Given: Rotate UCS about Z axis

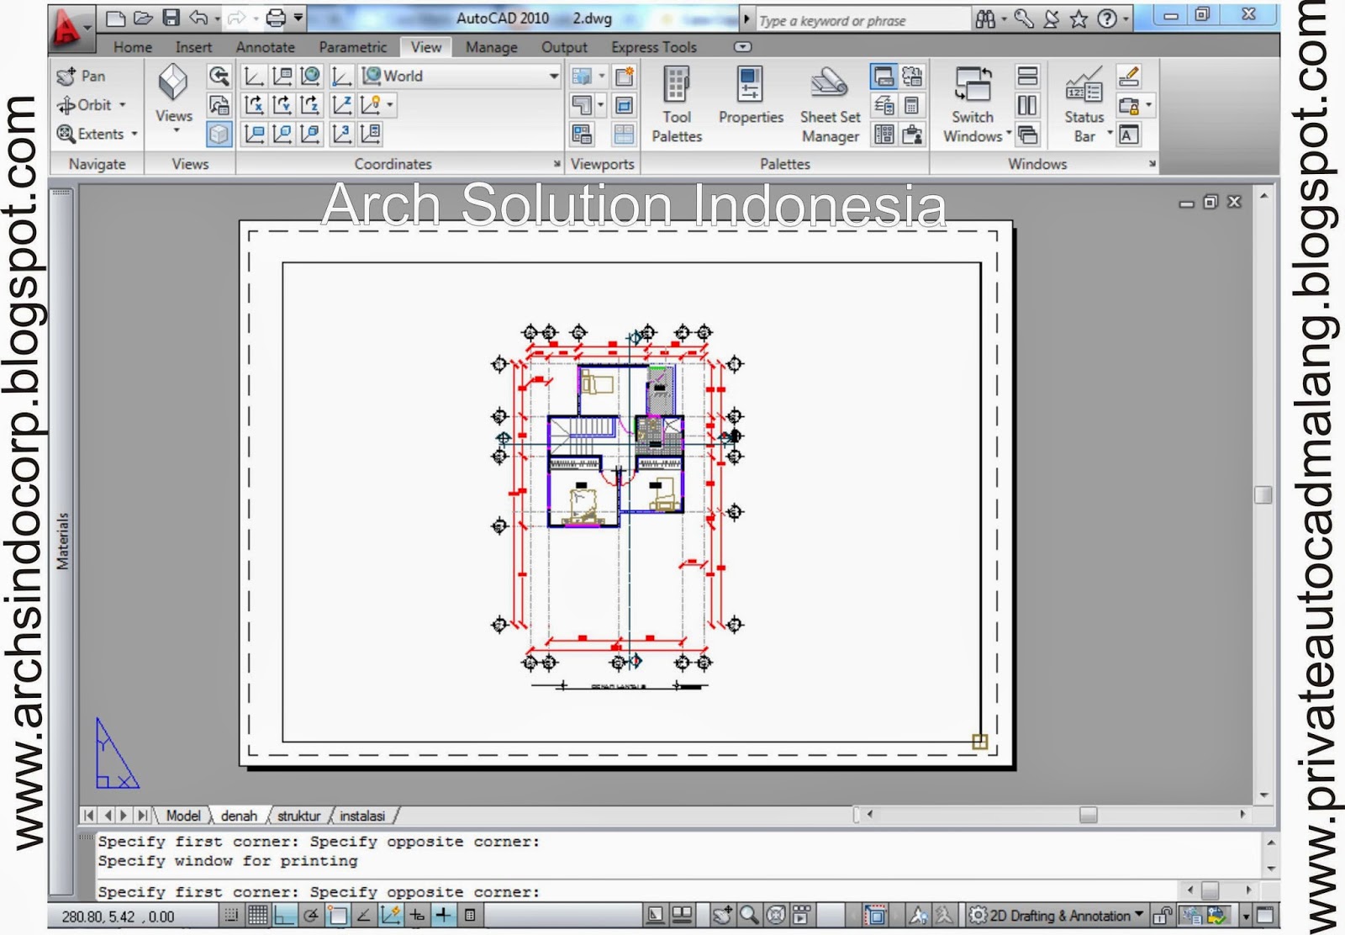Looking at the screenshot, I should tap(311, 105).
